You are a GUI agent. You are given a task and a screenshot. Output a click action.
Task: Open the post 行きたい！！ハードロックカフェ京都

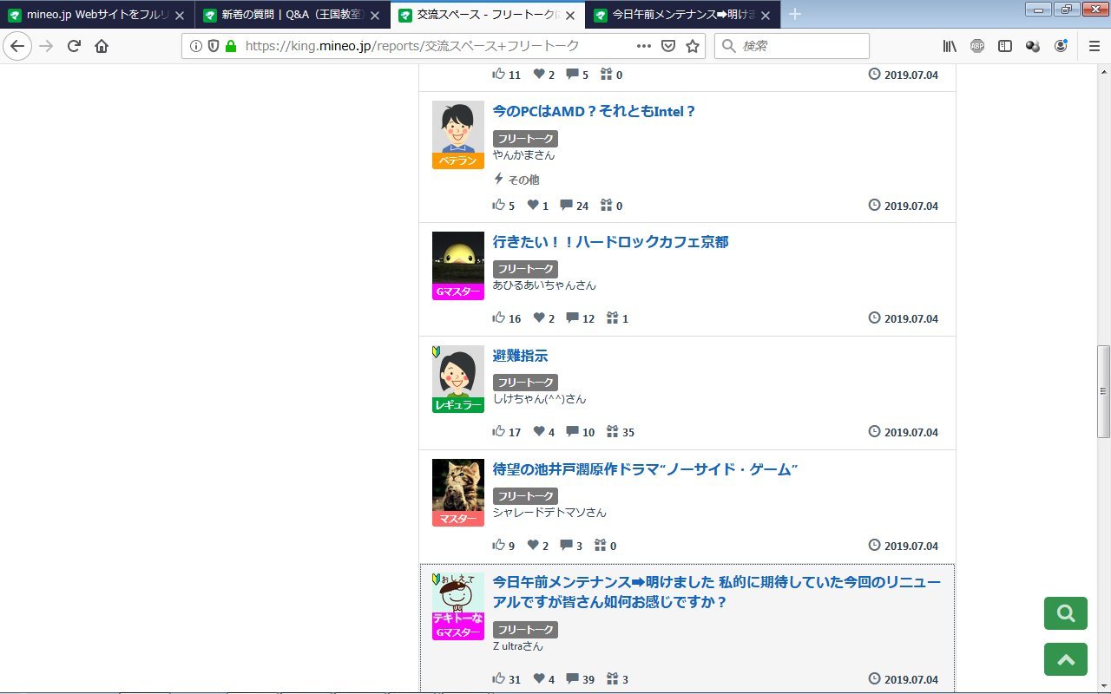(610, 242)
